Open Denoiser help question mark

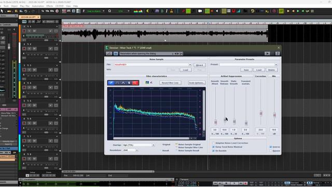coord(278,54)
